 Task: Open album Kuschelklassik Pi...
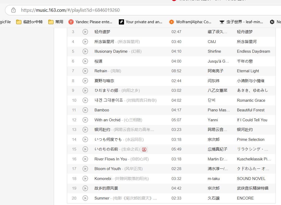click(254, 159)
